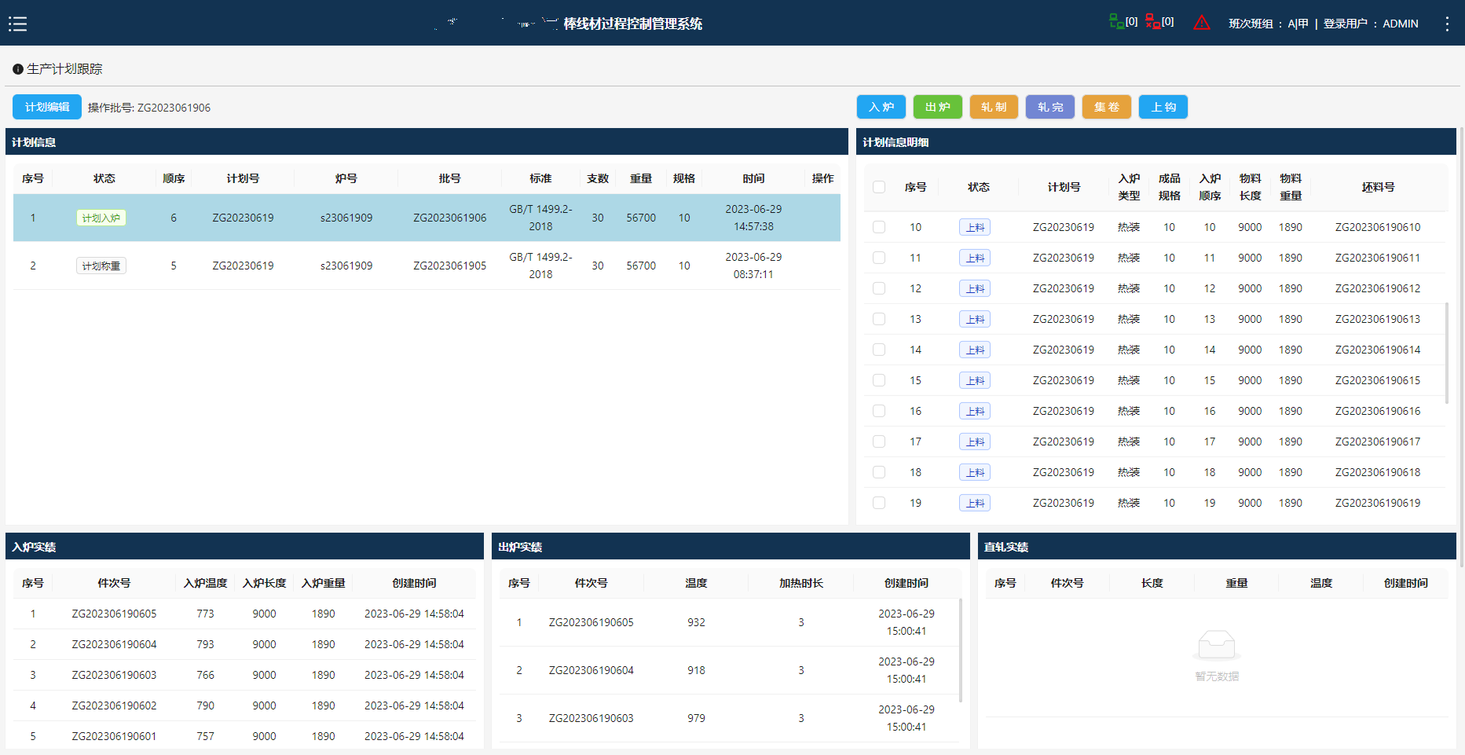Image resolution: width=1465 pixels, height=755 pixels.
Task: Click the 计划编辑 button
Action: pyautogui.click(x=47, y=107)
